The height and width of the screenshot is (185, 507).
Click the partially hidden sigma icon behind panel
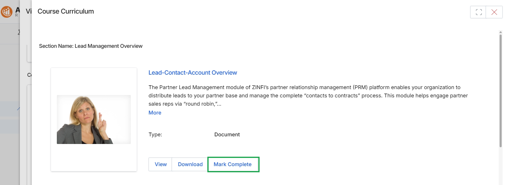tap(19, 32)
